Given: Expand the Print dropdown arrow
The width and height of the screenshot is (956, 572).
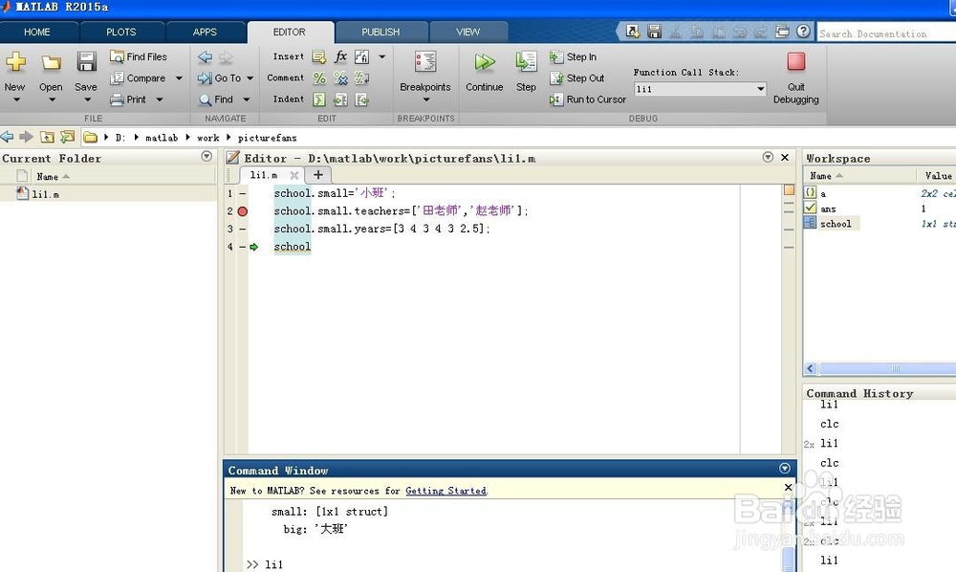Looking at the screenshot, I should coord(160,99).
